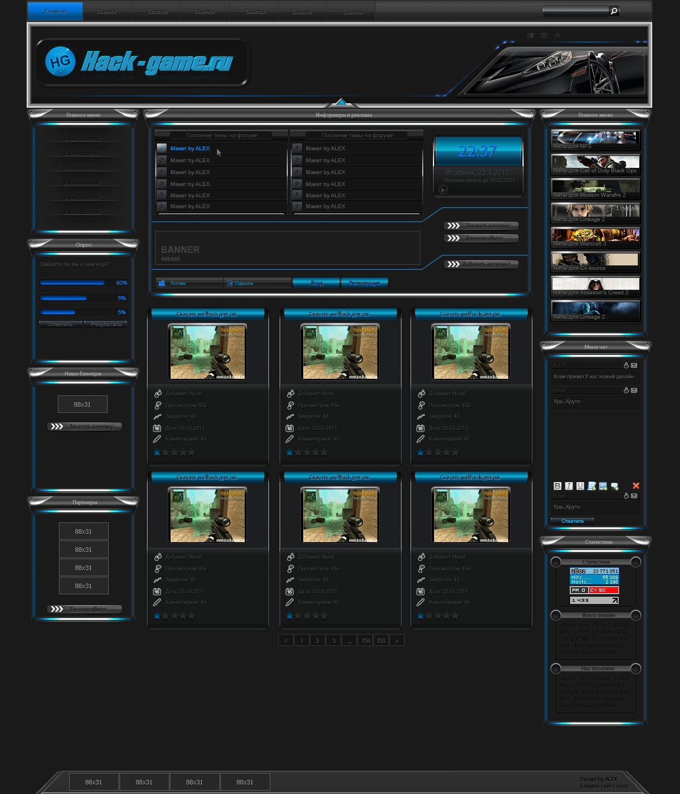
Task: Open Читы для Call of Duty Black Ops
Action: coord(596,164)
